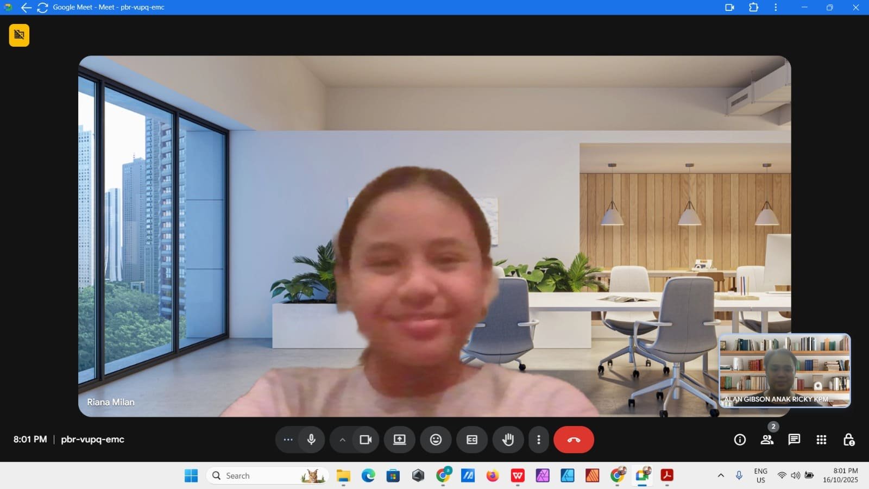Open host controls with the lock icon
Screen dimensions: 869x489
(x=849, y=440)
